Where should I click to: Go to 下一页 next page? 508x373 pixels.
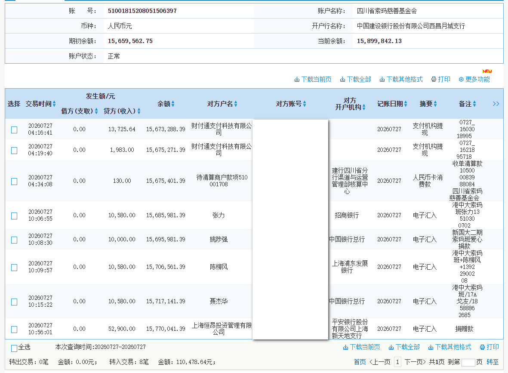415,362
